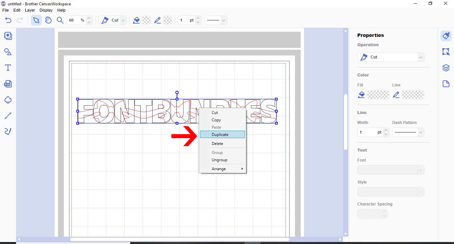Select the Text tool
The width and height of the screenshot is (454, 244).
click(x=8, y=67)
